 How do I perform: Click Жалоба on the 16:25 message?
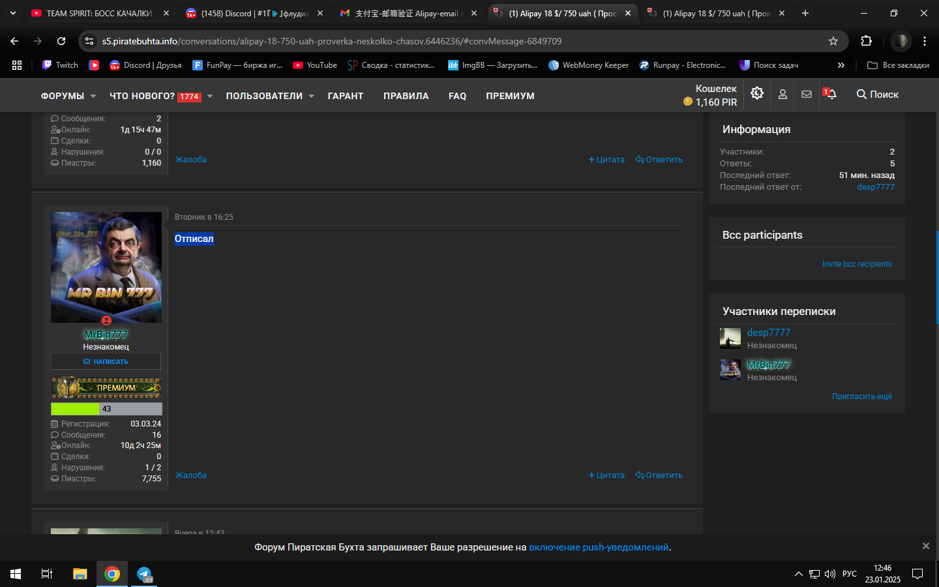[191, 475]
